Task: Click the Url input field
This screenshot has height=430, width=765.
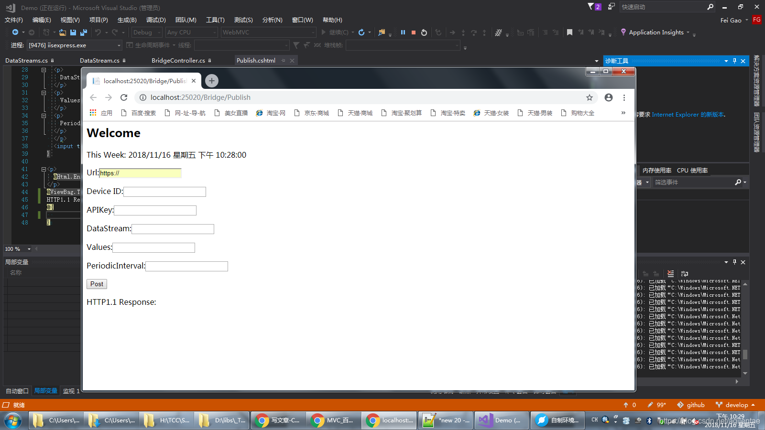Action: click(x=140, y=173)
